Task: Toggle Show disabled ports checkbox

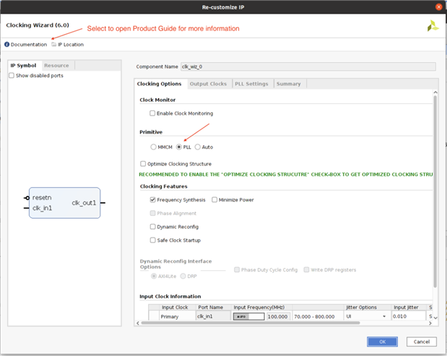Action: pos(12,75)
